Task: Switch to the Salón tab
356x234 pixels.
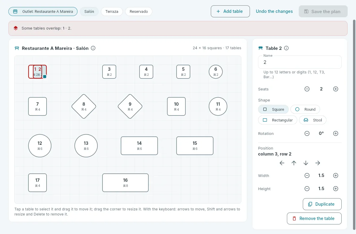Action: click(89, 12)
